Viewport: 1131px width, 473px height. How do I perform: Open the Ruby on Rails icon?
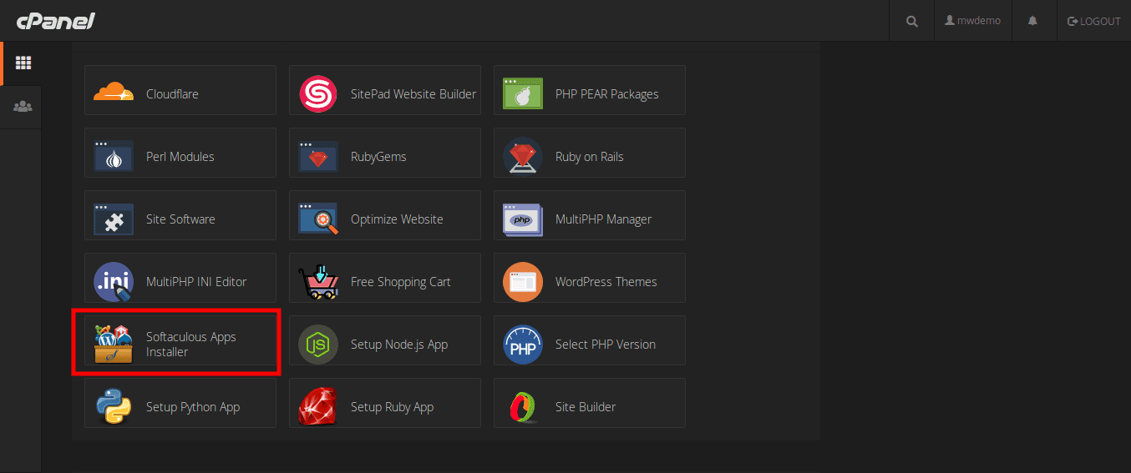click(x=523, y=157)
